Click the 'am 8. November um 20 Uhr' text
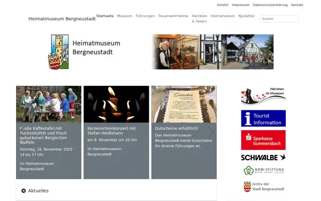Viewport: 321px width, 201px height. 112,140
